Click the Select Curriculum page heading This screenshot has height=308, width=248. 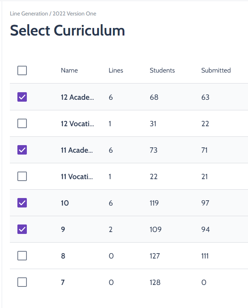click(67, 31)
